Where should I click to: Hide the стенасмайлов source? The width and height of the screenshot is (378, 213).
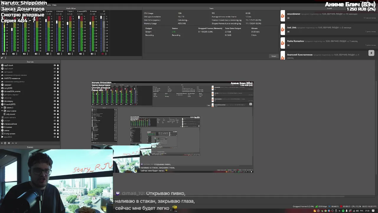click(55, 124)
